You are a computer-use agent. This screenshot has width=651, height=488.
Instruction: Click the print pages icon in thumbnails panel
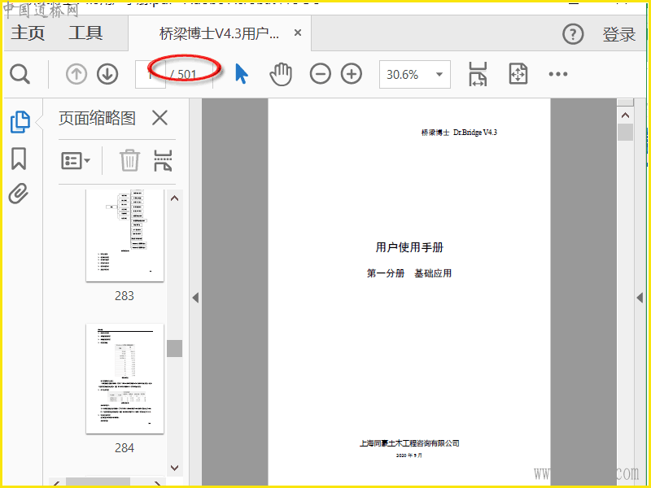[x=163, y=160]
